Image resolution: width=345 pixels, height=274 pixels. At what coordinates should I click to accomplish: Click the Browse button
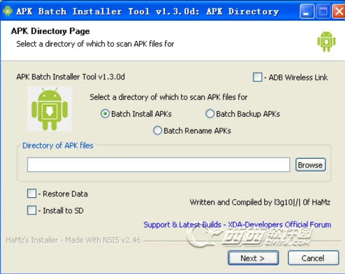point(310,165)
